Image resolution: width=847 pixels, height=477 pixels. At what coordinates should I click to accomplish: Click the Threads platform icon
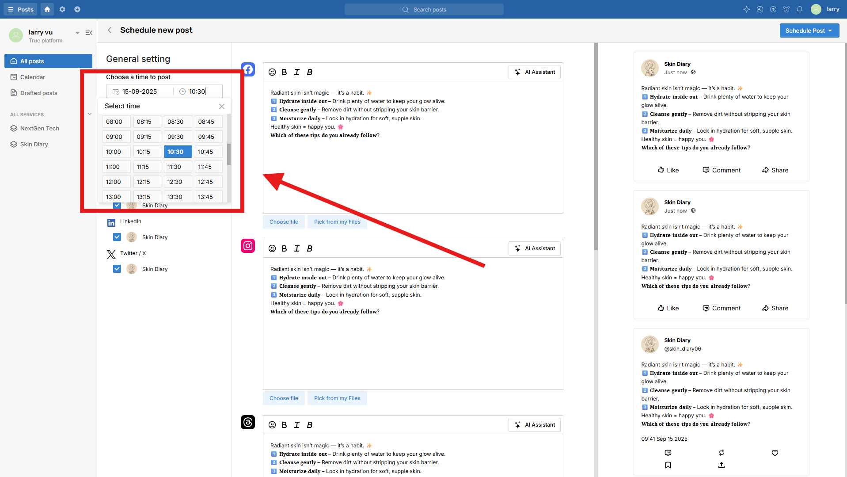point(248,422)
